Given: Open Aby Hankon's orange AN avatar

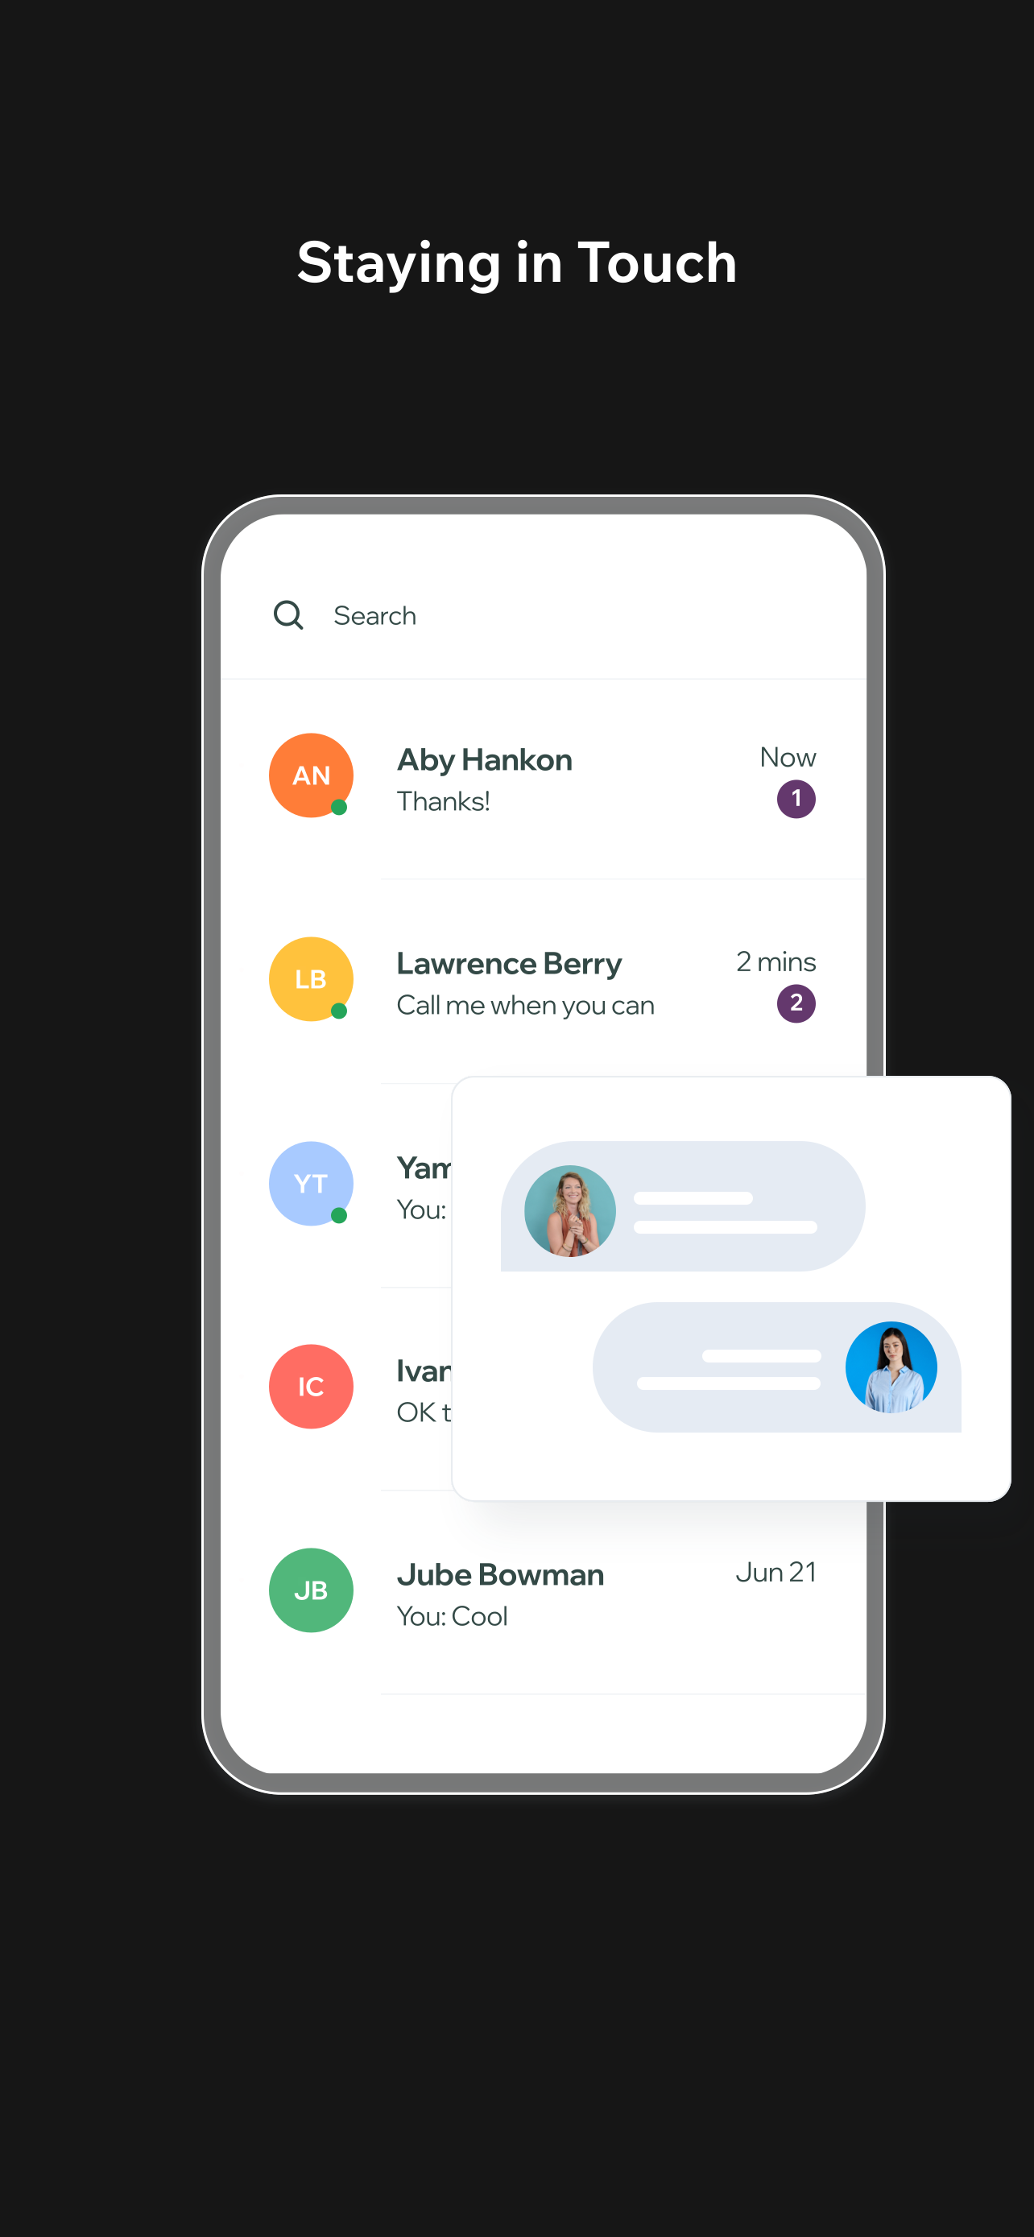Looking at the screenshot, I should point(311,775).
